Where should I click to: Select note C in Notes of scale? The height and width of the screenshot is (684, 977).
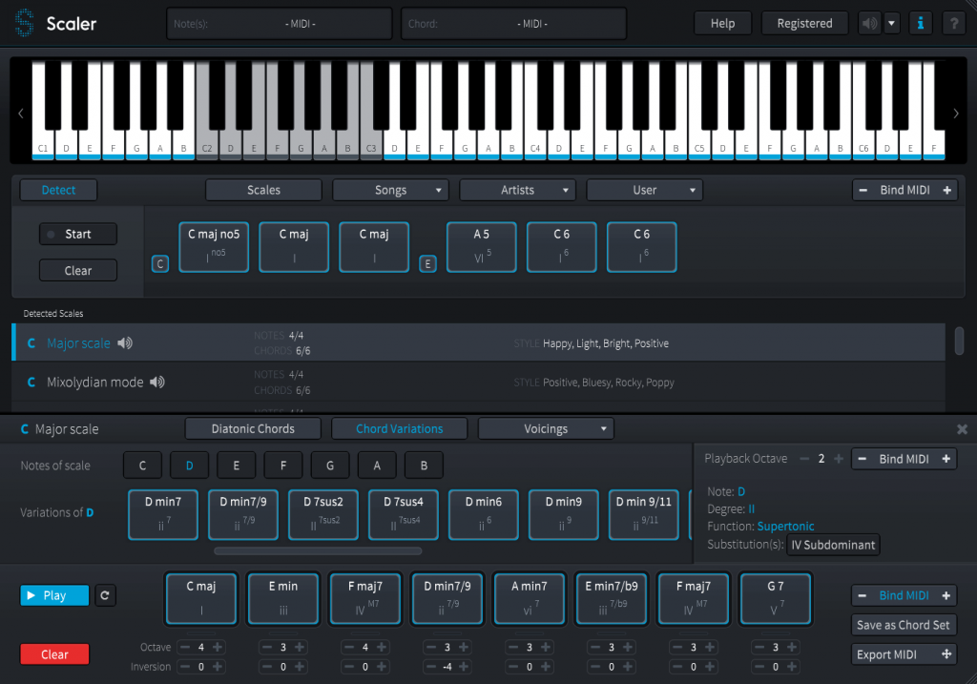click(x=143, y=466)
